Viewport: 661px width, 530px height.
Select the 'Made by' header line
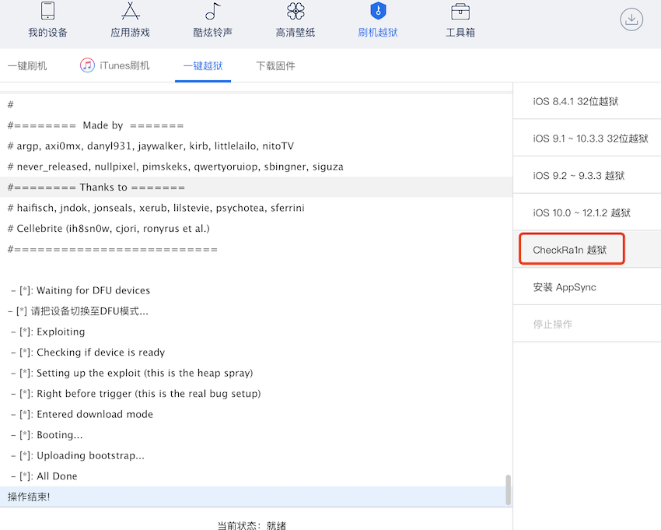tap(256, 125)
